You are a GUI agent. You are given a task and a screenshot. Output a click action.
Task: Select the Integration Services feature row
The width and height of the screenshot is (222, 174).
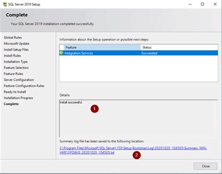(139, 53)
